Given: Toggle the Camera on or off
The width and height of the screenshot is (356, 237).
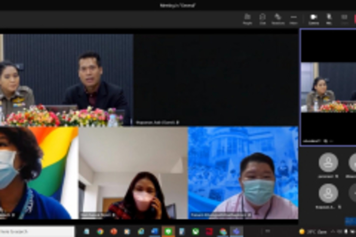Looking at the screenshot, I should click(313, 19).
